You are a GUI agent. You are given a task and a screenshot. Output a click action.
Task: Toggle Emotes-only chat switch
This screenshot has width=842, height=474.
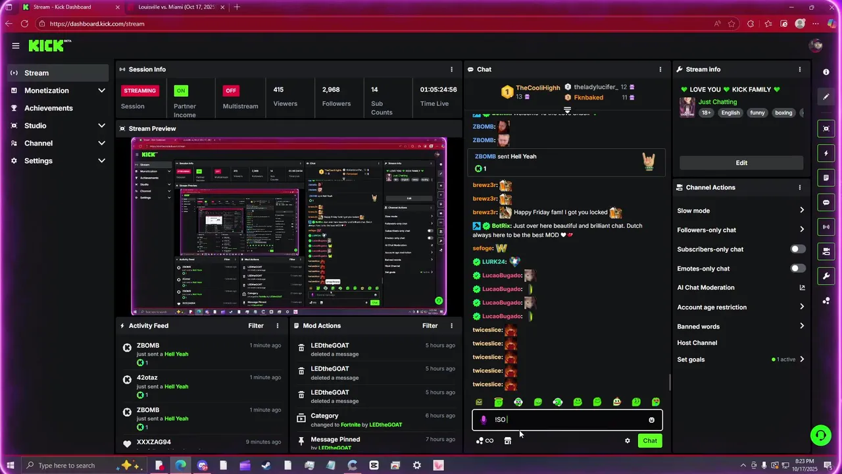coord(797,269)
